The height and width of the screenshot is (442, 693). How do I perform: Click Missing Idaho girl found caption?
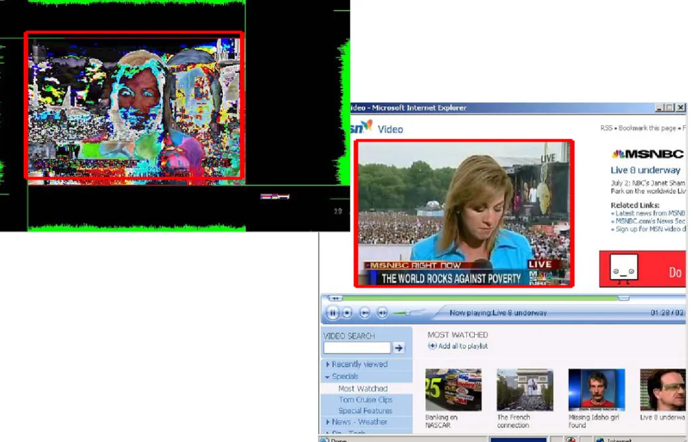click(594, 421)
